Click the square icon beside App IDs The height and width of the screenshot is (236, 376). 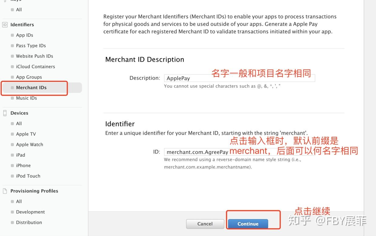[12, 35]
